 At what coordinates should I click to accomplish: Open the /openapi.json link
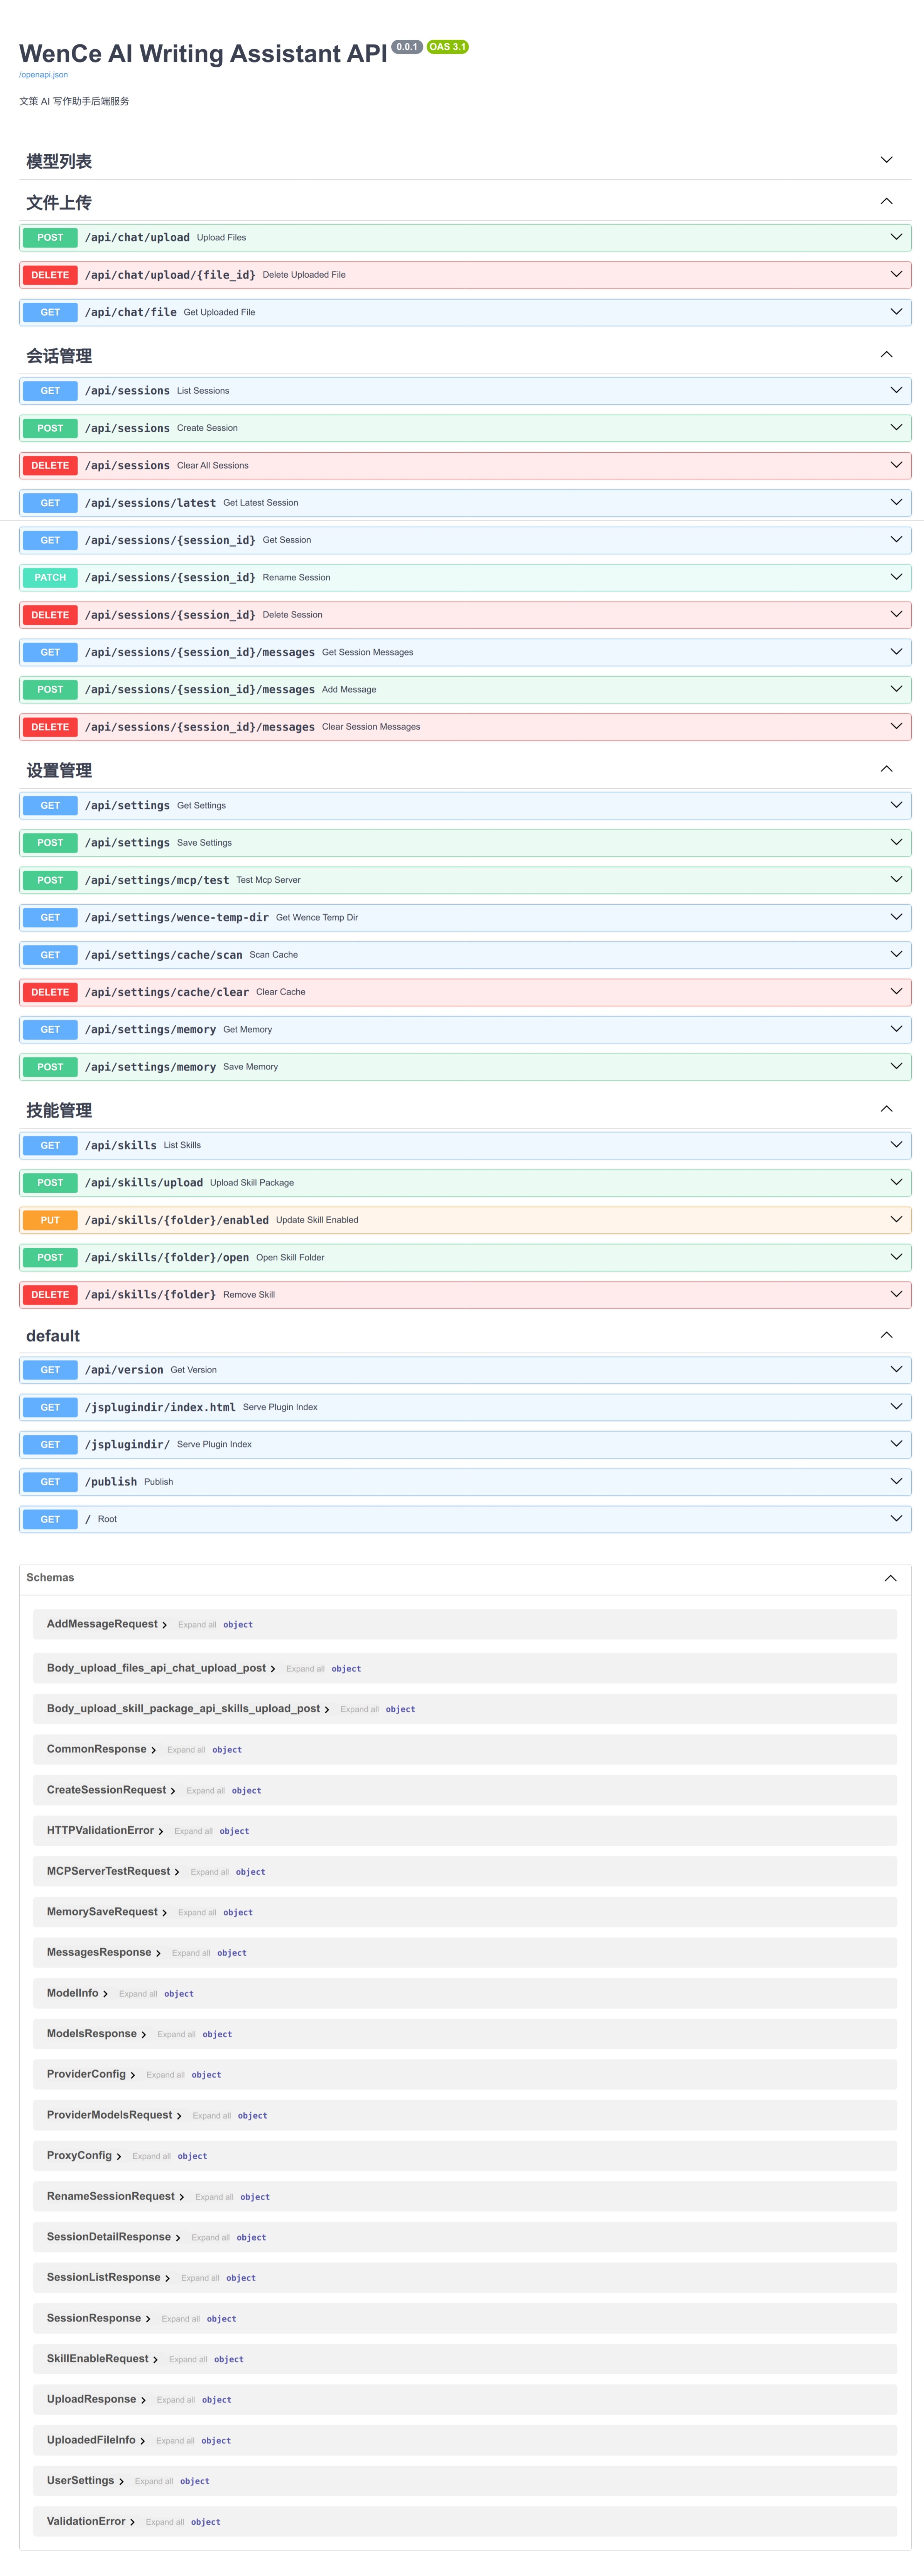(x=43, y=75)
